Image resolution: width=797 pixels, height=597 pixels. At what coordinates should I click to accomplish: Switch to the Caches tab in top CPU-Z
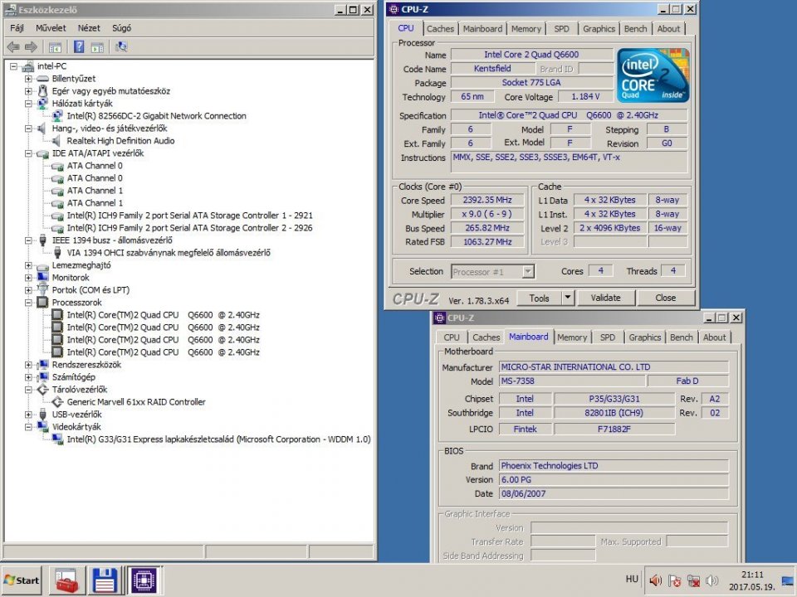(440, 28)
